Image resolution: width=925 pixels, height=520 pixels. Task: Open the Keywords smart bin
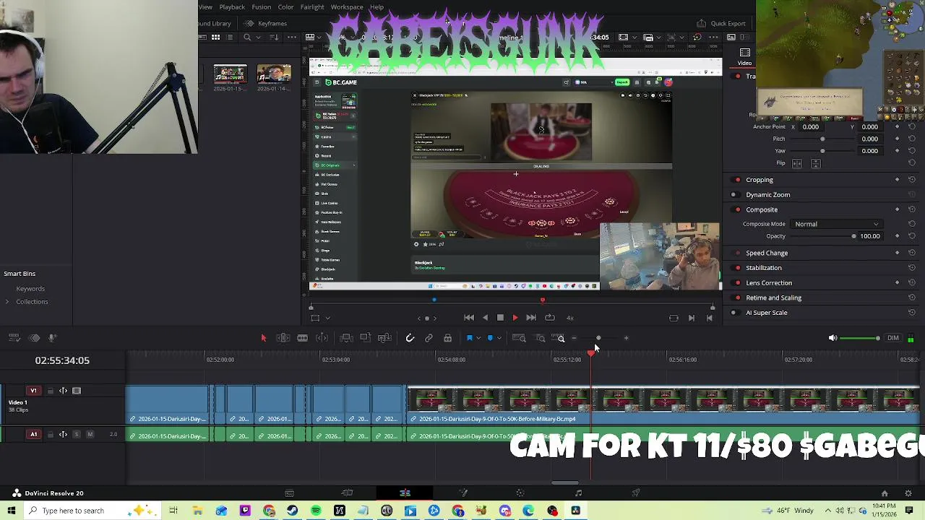(30, 289)
